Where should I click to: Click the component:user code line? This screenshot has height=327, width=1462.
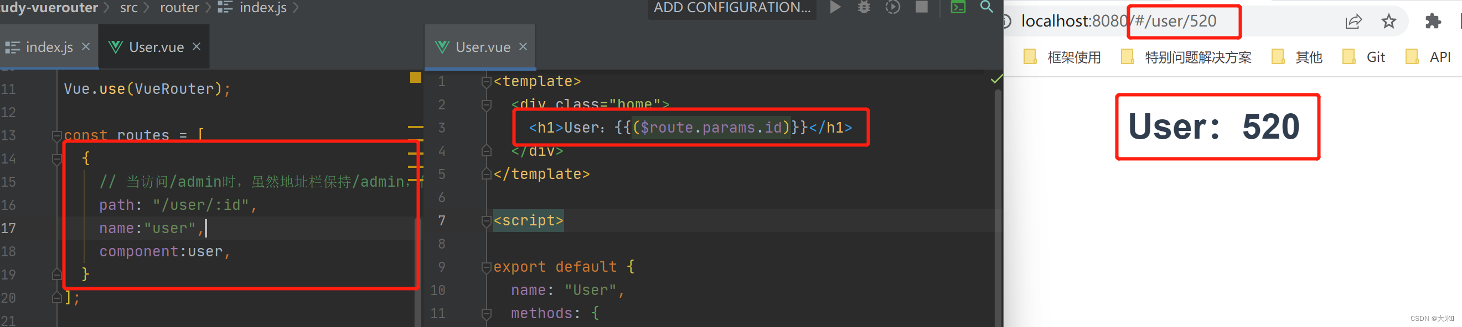(164, 252)
